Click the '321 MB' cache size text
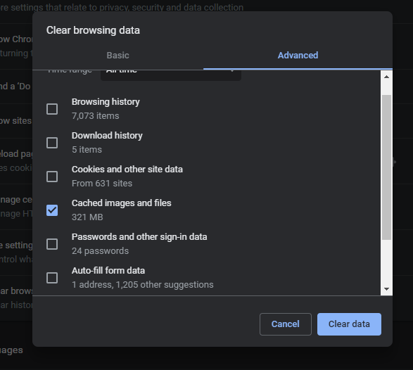This screenshot has height=370, width=413. tap(87, 217)
